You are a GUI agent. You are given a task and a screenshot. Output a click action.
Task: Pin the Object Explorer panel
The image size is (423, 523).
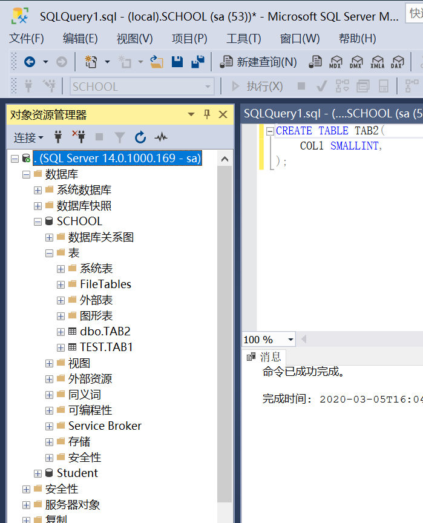pos(207,114)
